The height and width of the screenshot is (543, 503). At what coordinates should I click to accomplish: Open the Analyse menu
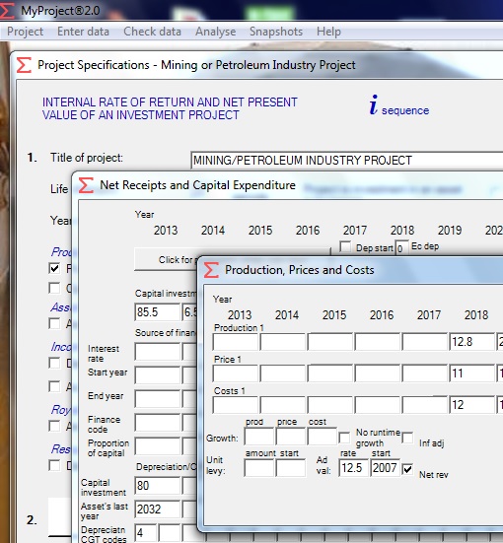coord(216,32)
